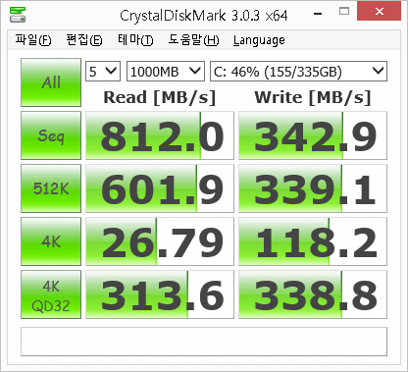Click the 512K write result 339.1

tap(313, 188)
